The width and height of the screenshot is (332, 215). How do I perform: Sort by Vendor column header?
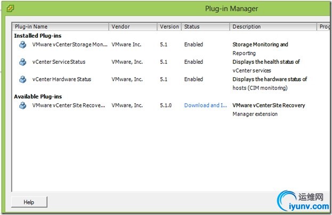click(x=133, y=27)
